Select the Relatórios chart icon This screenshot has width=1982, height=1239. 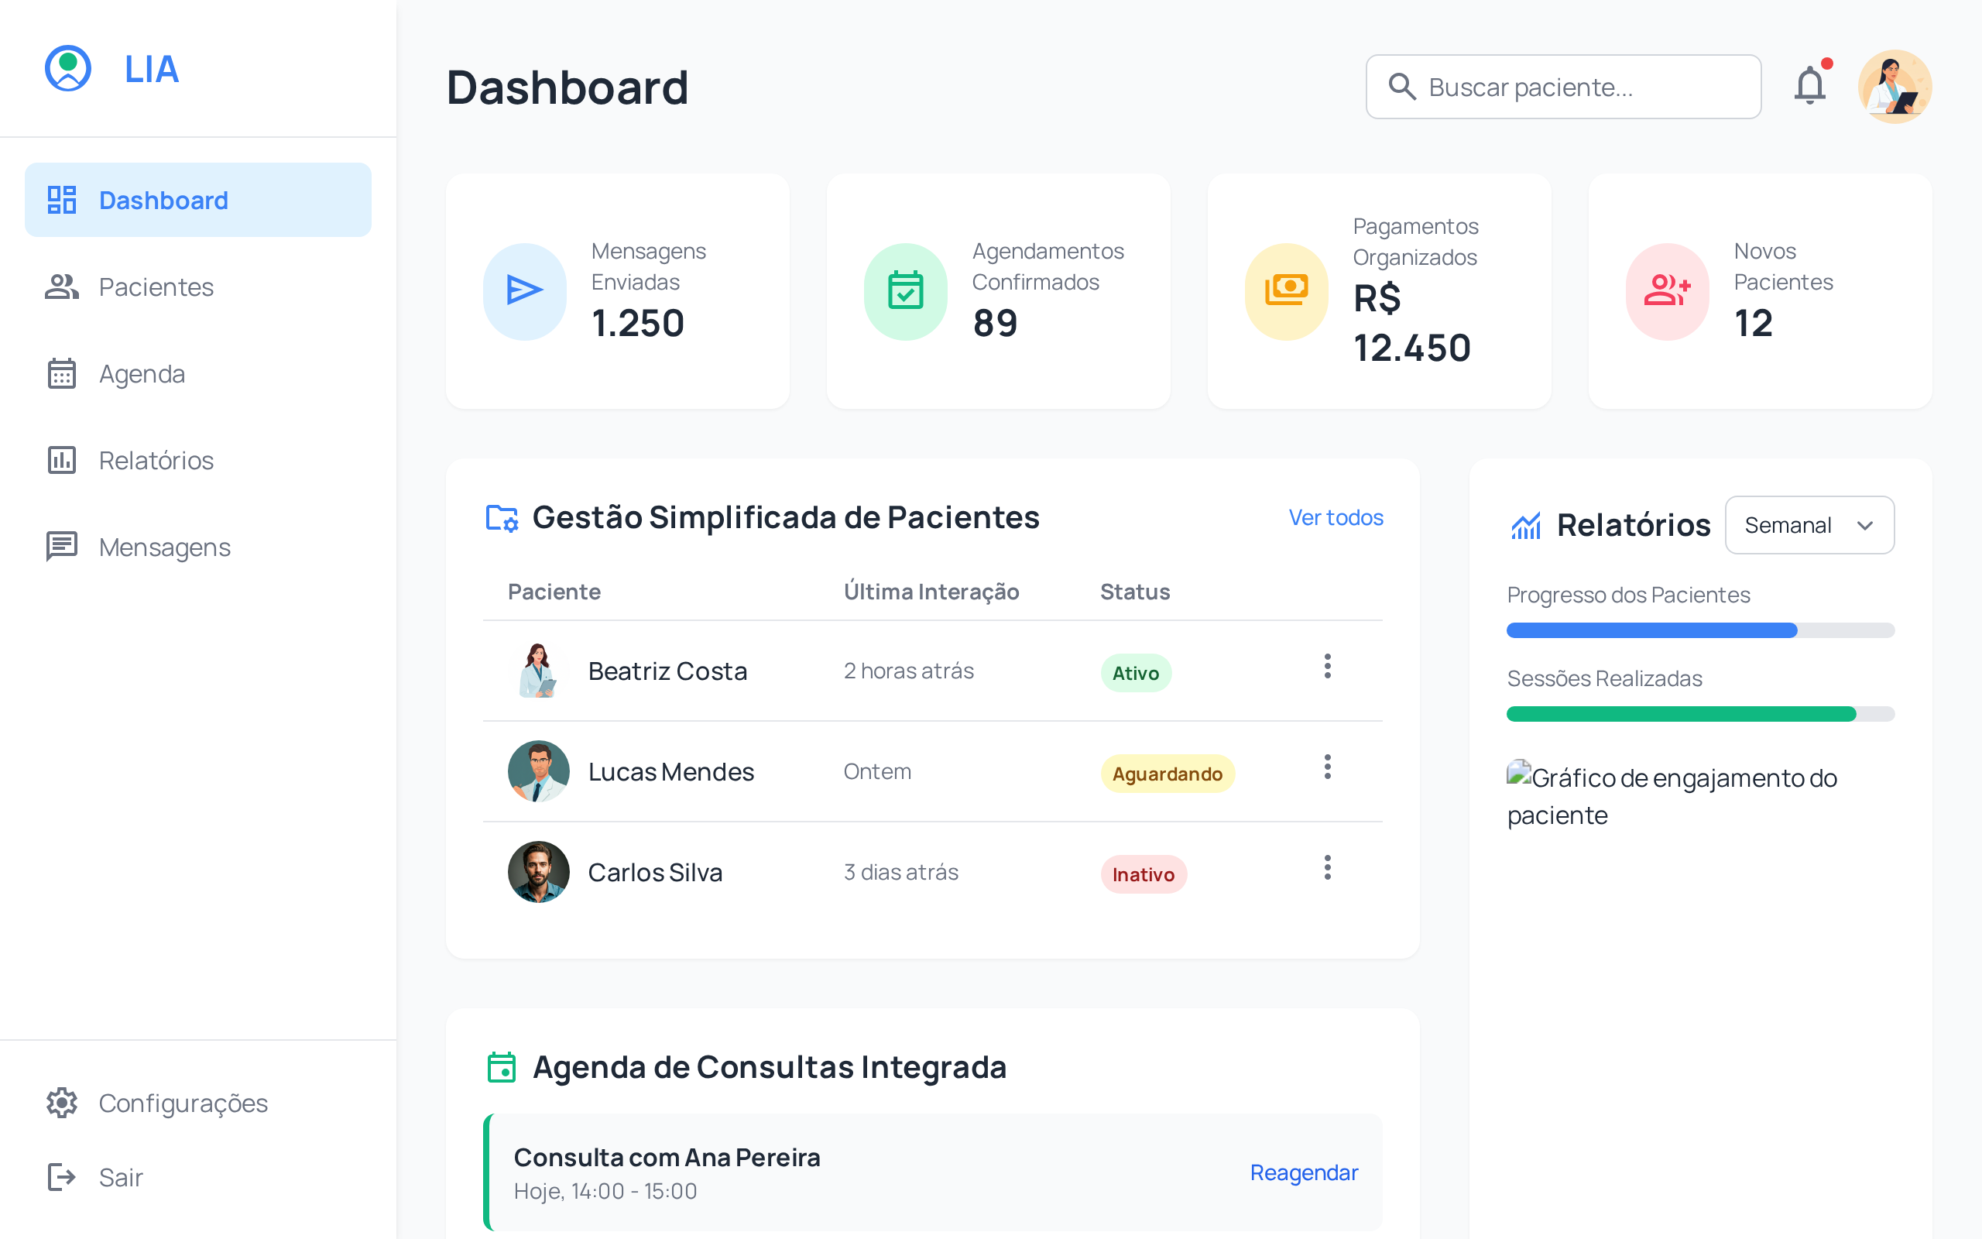(x=61, y=461)
